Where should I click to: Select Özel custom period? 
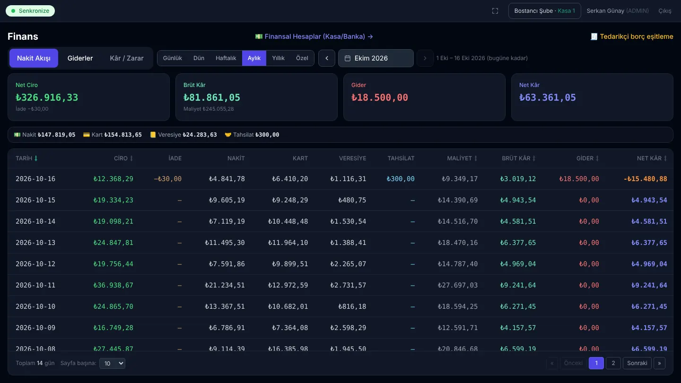pos(302,58)
